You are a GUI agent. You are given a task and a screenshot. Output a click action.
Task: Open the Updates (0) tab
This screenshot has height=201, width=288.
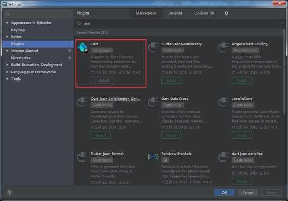pos(204,13)
